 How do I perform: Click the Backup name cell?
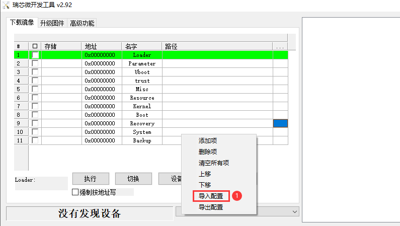tap(142, 140)
